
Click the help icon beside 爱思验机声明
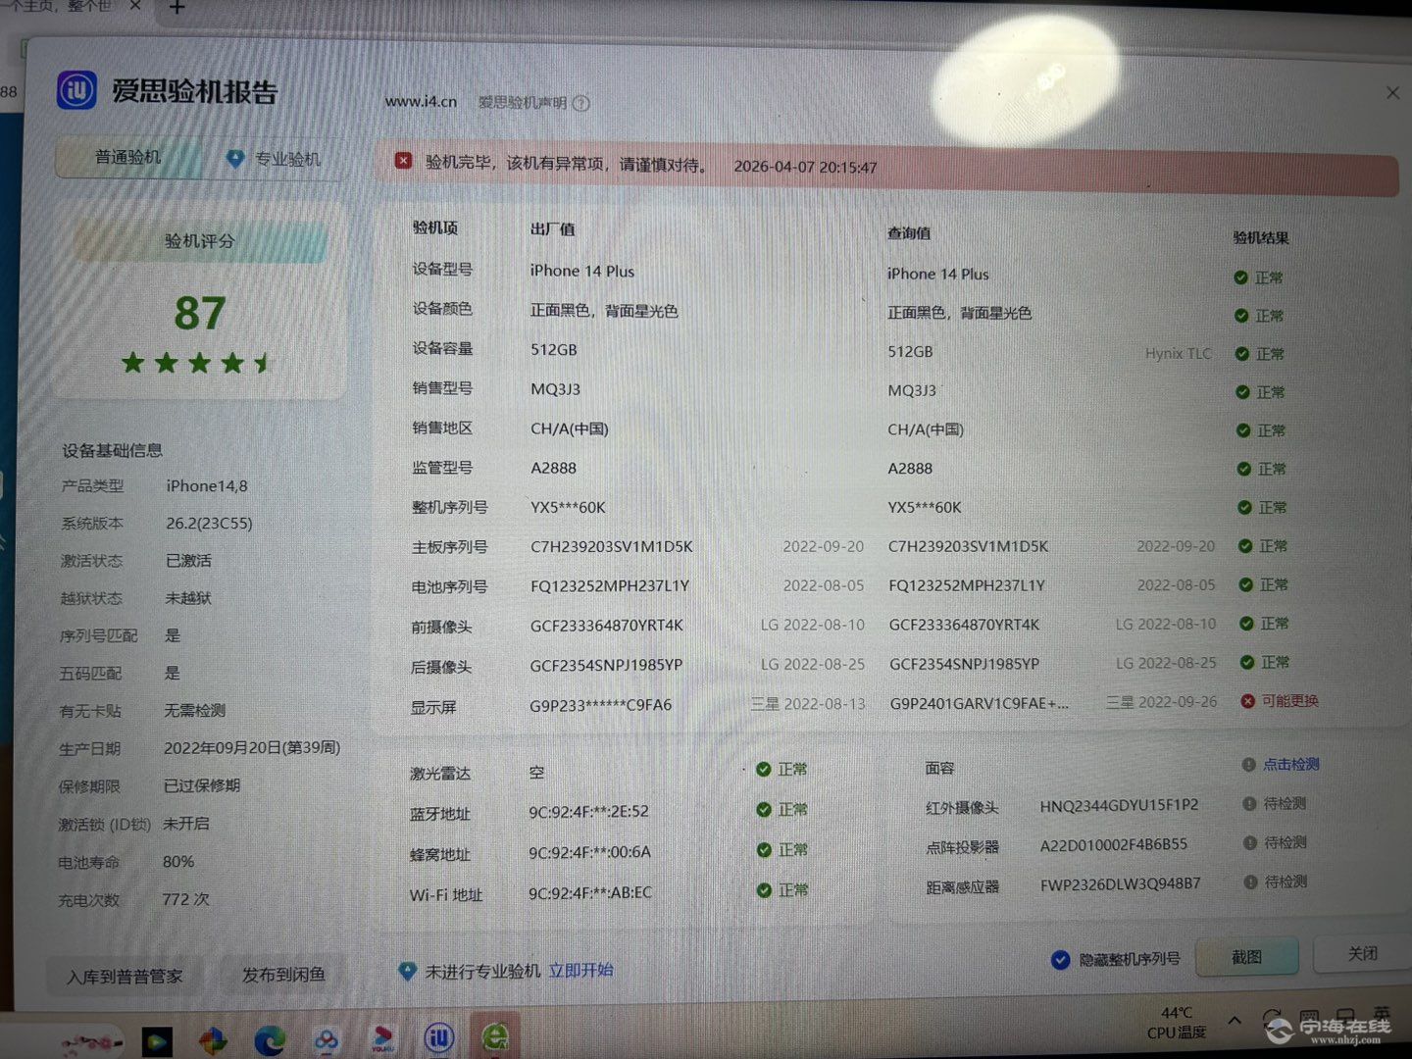(581, 103)
